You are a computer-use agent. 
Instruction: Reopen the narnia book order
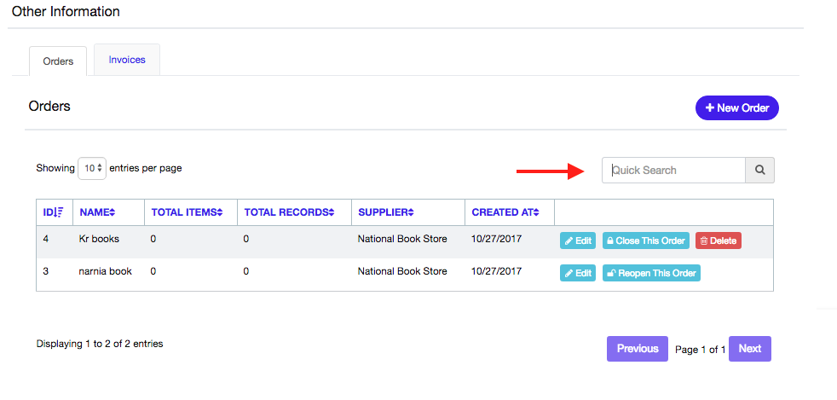pyautogui.click(x=651, y=273)
